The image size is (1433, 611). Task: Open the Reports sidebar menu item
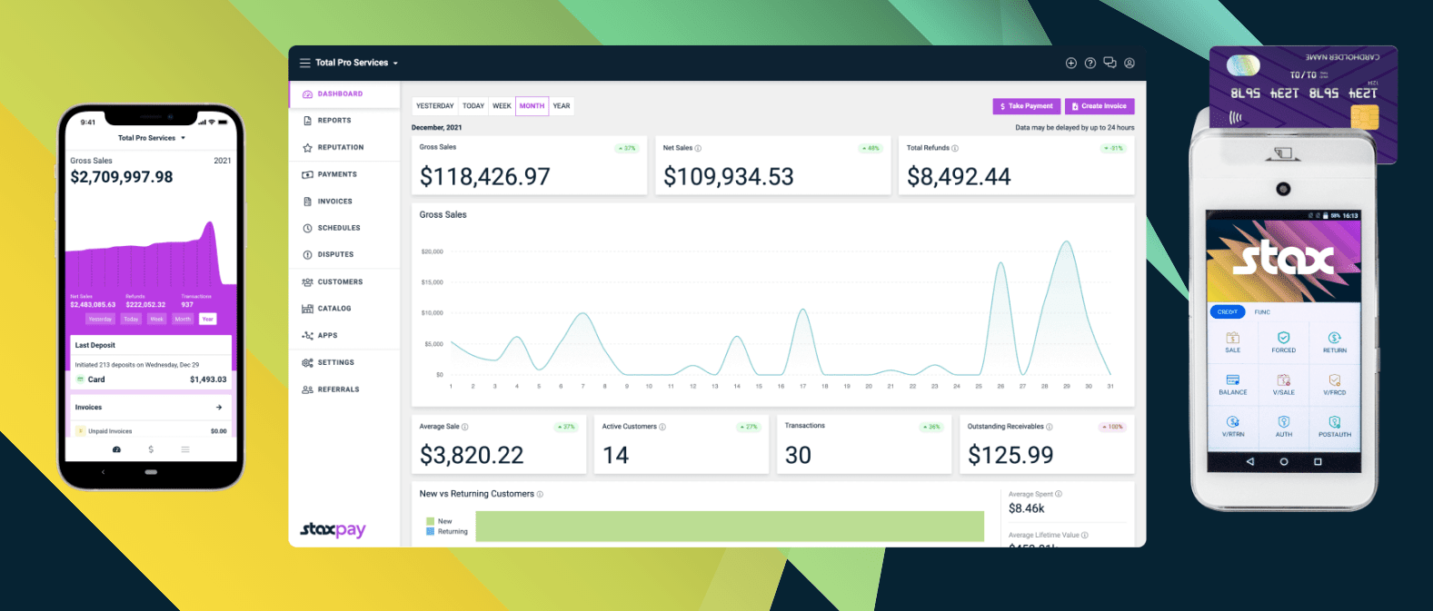(x=333, y=121)
